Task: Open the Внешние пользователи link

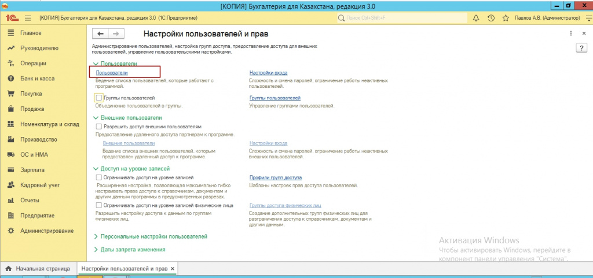Action: 129,143
